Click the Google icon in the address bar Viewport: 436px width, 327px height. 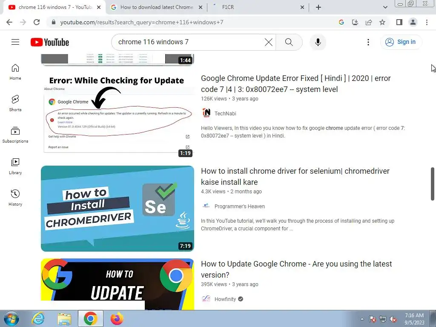(x=341, y=22)
